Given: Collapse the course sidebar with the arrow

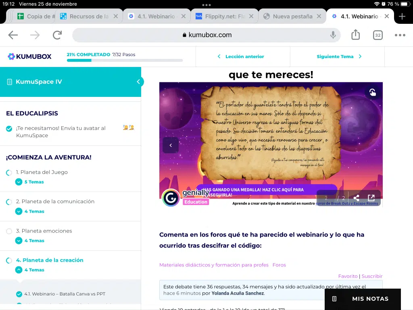Looking at the screenshot, I should click(x=138, y=82).
